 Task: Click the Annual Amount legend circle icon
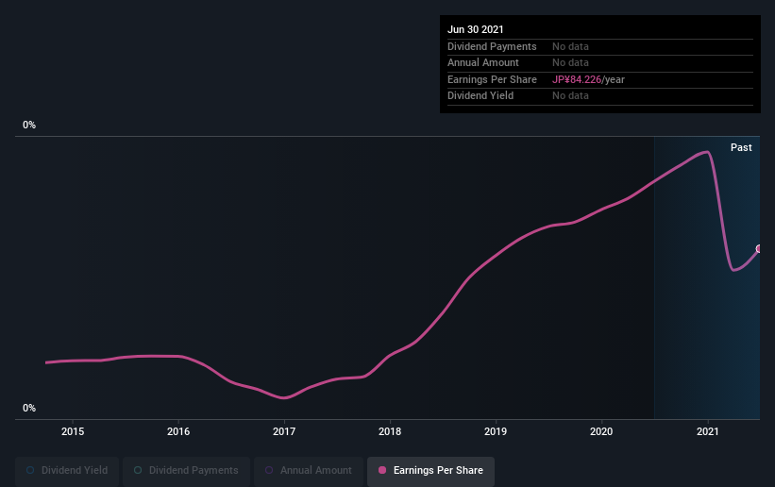[x=269, y=470]
